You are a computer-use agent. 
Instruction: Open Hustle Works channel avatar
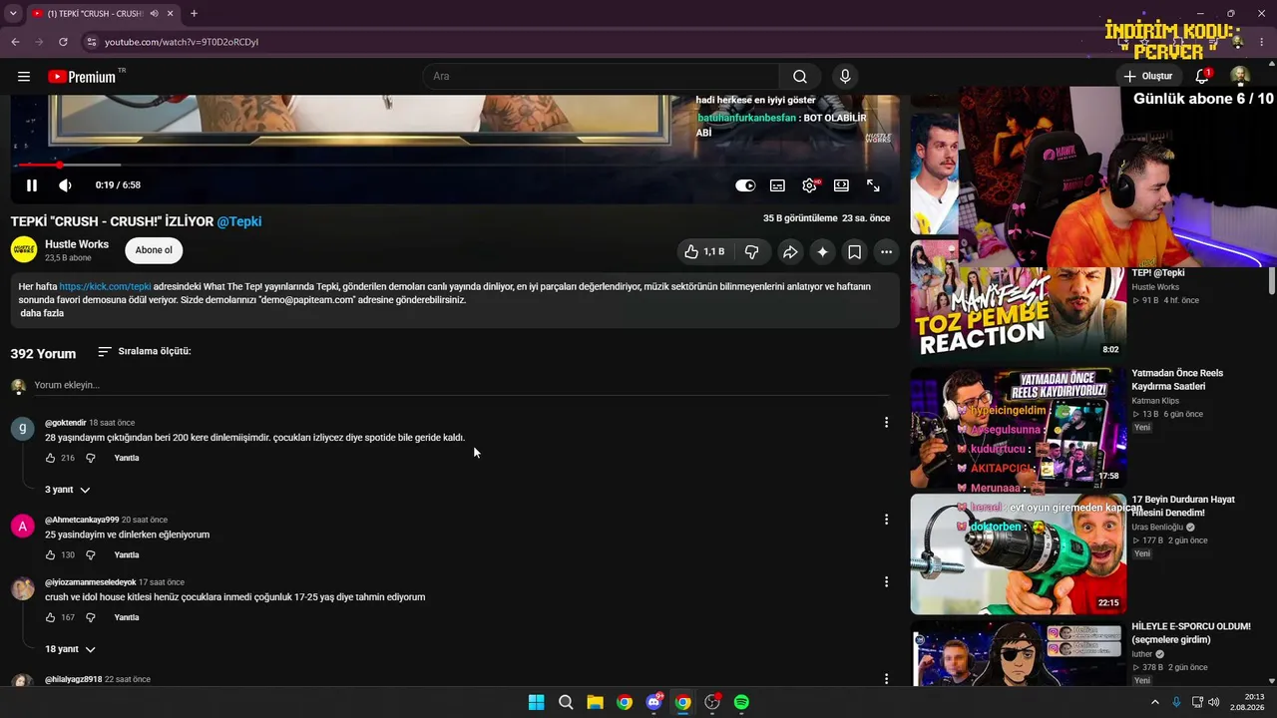[x=24, y=250]
